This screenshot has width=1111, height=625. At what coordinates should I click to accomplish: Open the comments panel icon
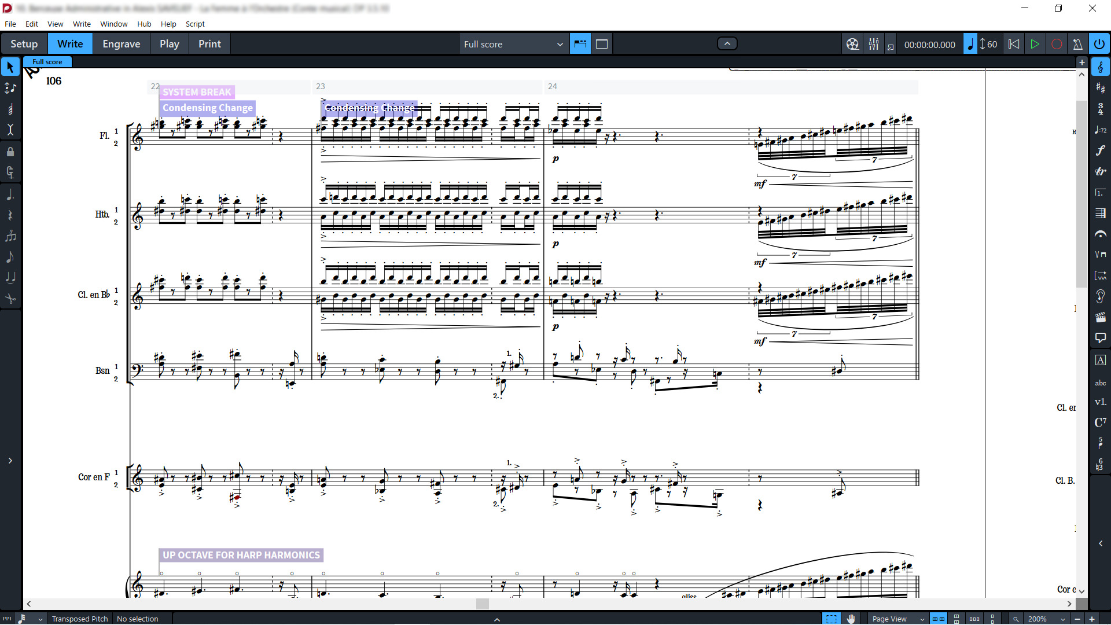coord(1100,338)
